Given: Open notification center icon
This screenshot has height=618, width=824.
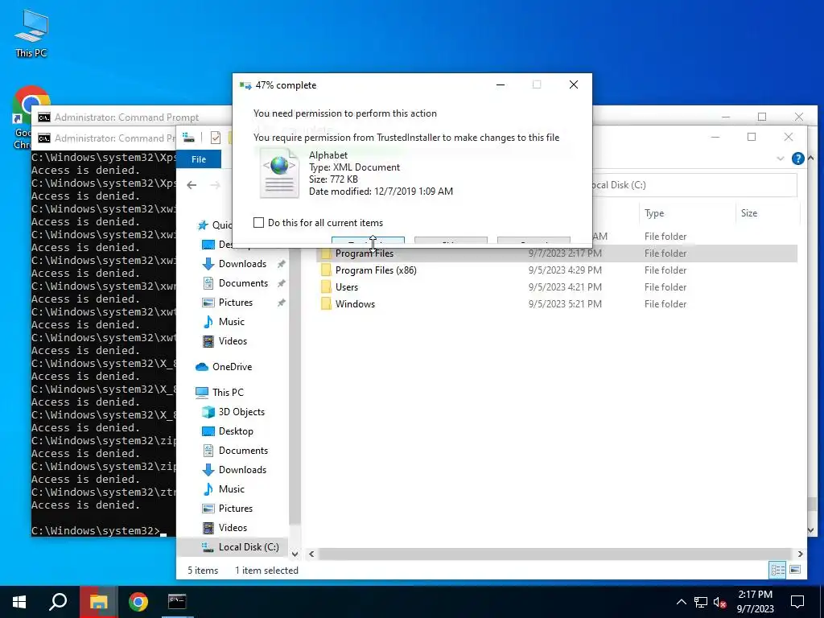Looking at the screenshot, I should point(797,602).
